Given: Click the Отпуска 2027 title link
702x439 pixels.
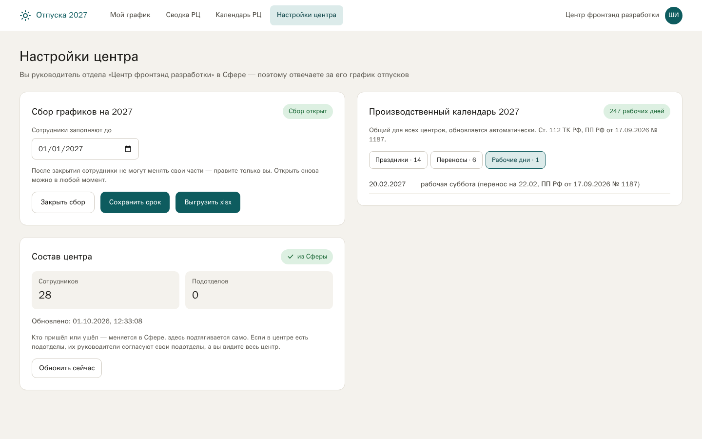Looking at the screenshot, I should (x=62, y=15).
